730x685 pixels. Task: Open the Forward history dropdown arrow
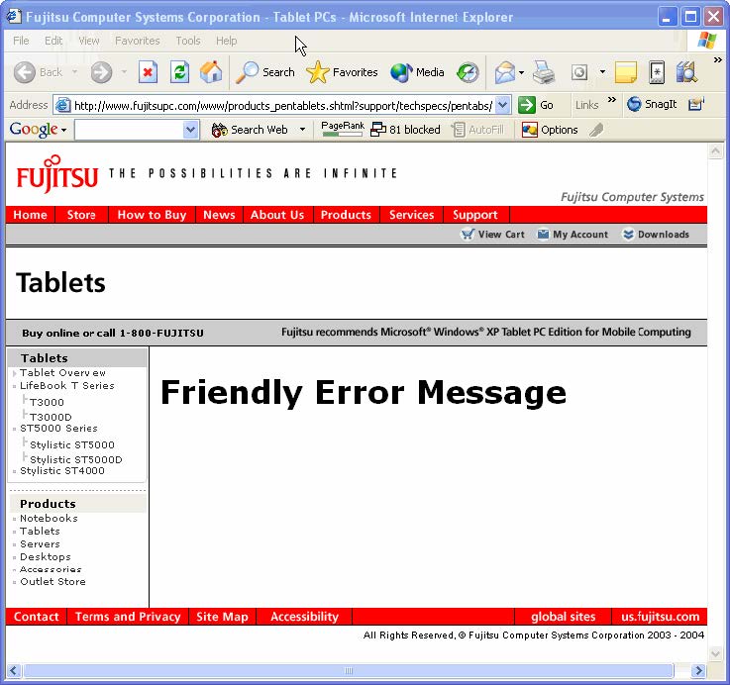coord(124,72)
